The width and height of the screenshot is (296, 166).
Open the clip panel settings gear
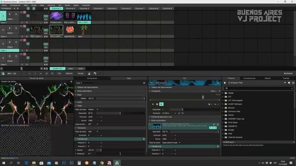coord(218,83)
